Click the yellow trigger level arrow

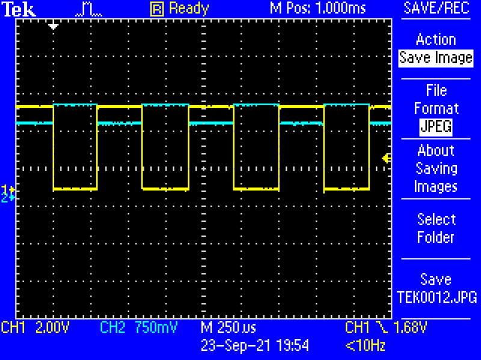(x=387, y=158)
